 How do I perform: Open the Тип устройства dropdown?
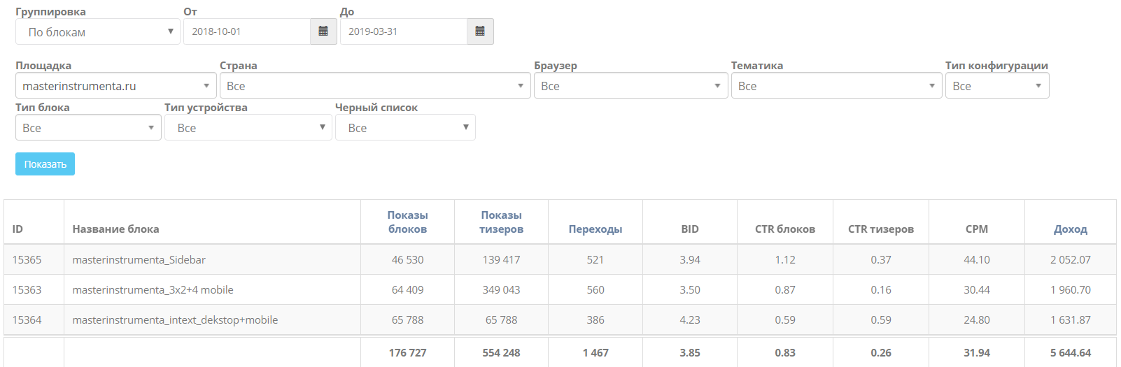pos(248,128)
